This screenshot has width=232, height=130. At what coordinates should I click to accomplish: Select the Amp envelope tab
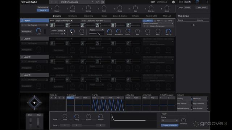(x=78, y=98)
